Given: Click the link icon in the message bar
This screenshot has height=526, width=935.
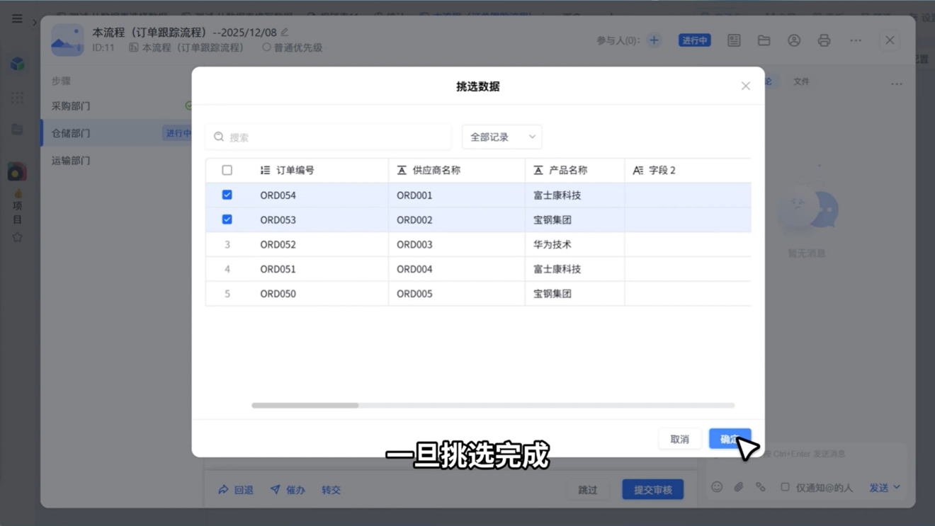Looking at the screenshot, I should [x=761, y=487].
